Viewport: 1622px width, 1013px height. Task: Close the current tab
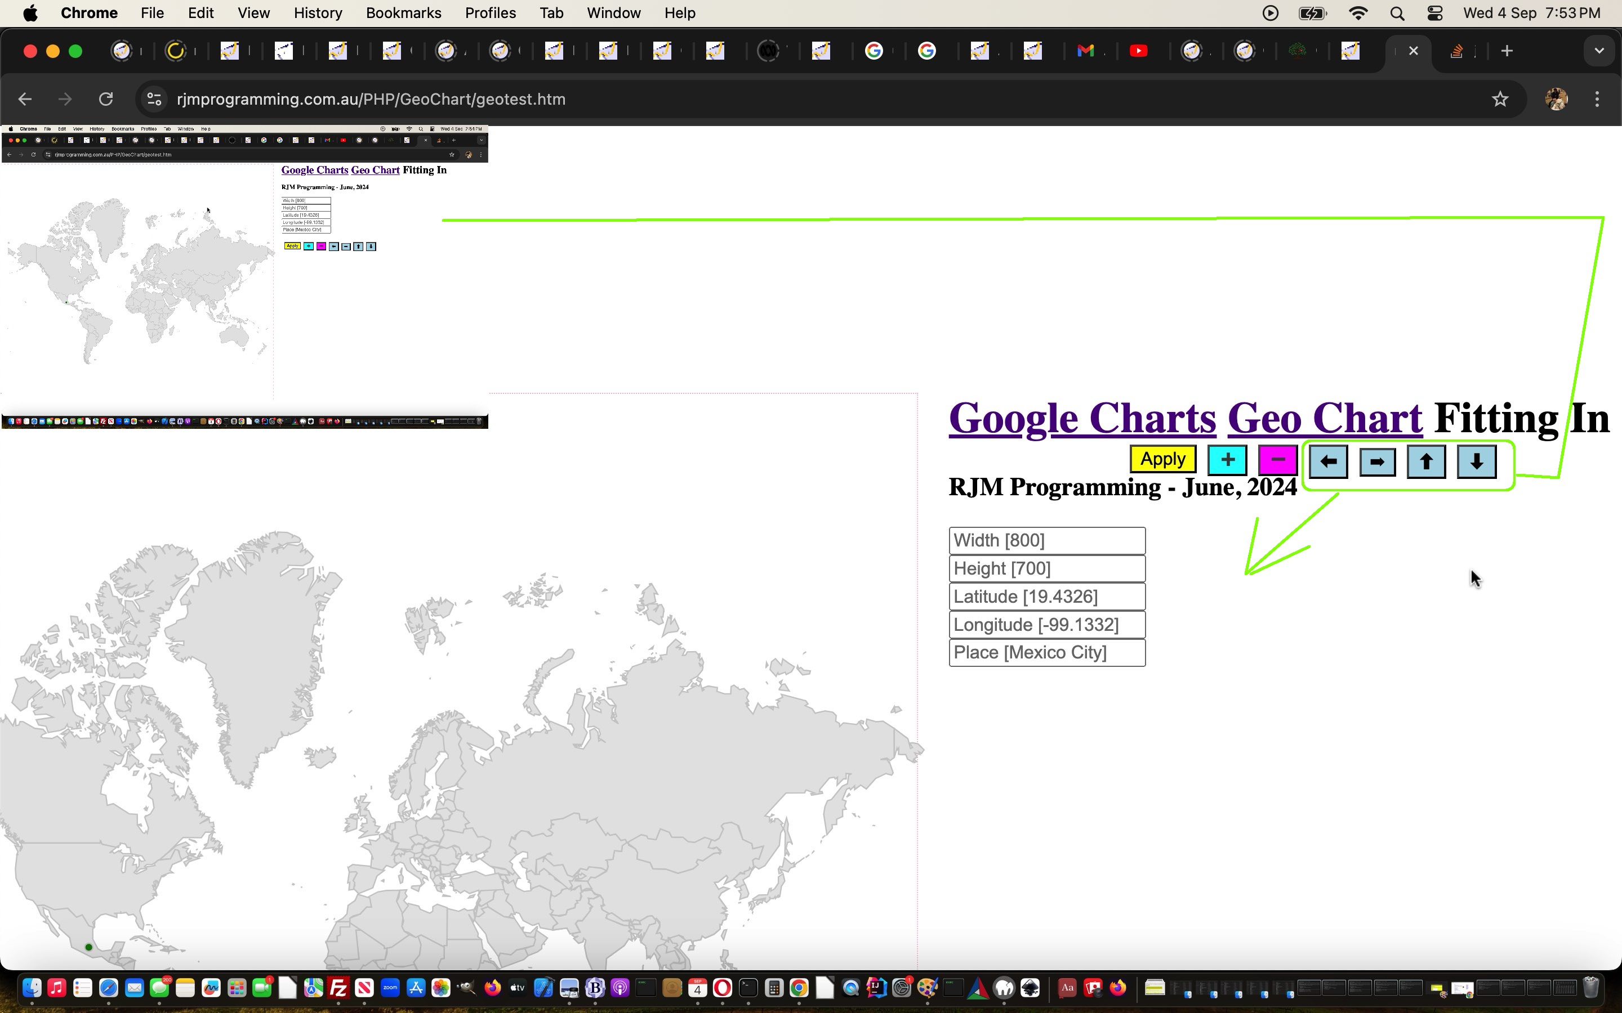[x=1414, y=51]
